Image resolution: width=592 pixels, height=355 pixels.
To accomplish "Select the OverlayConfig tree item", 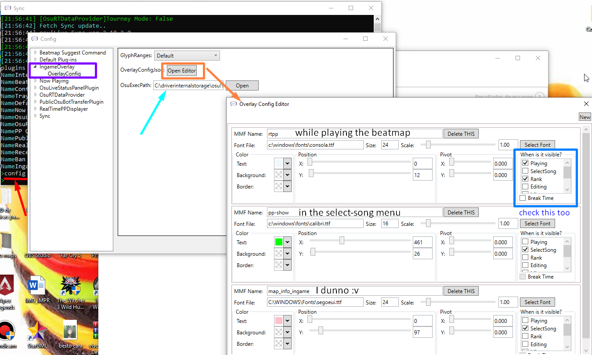I will point(64,73).
